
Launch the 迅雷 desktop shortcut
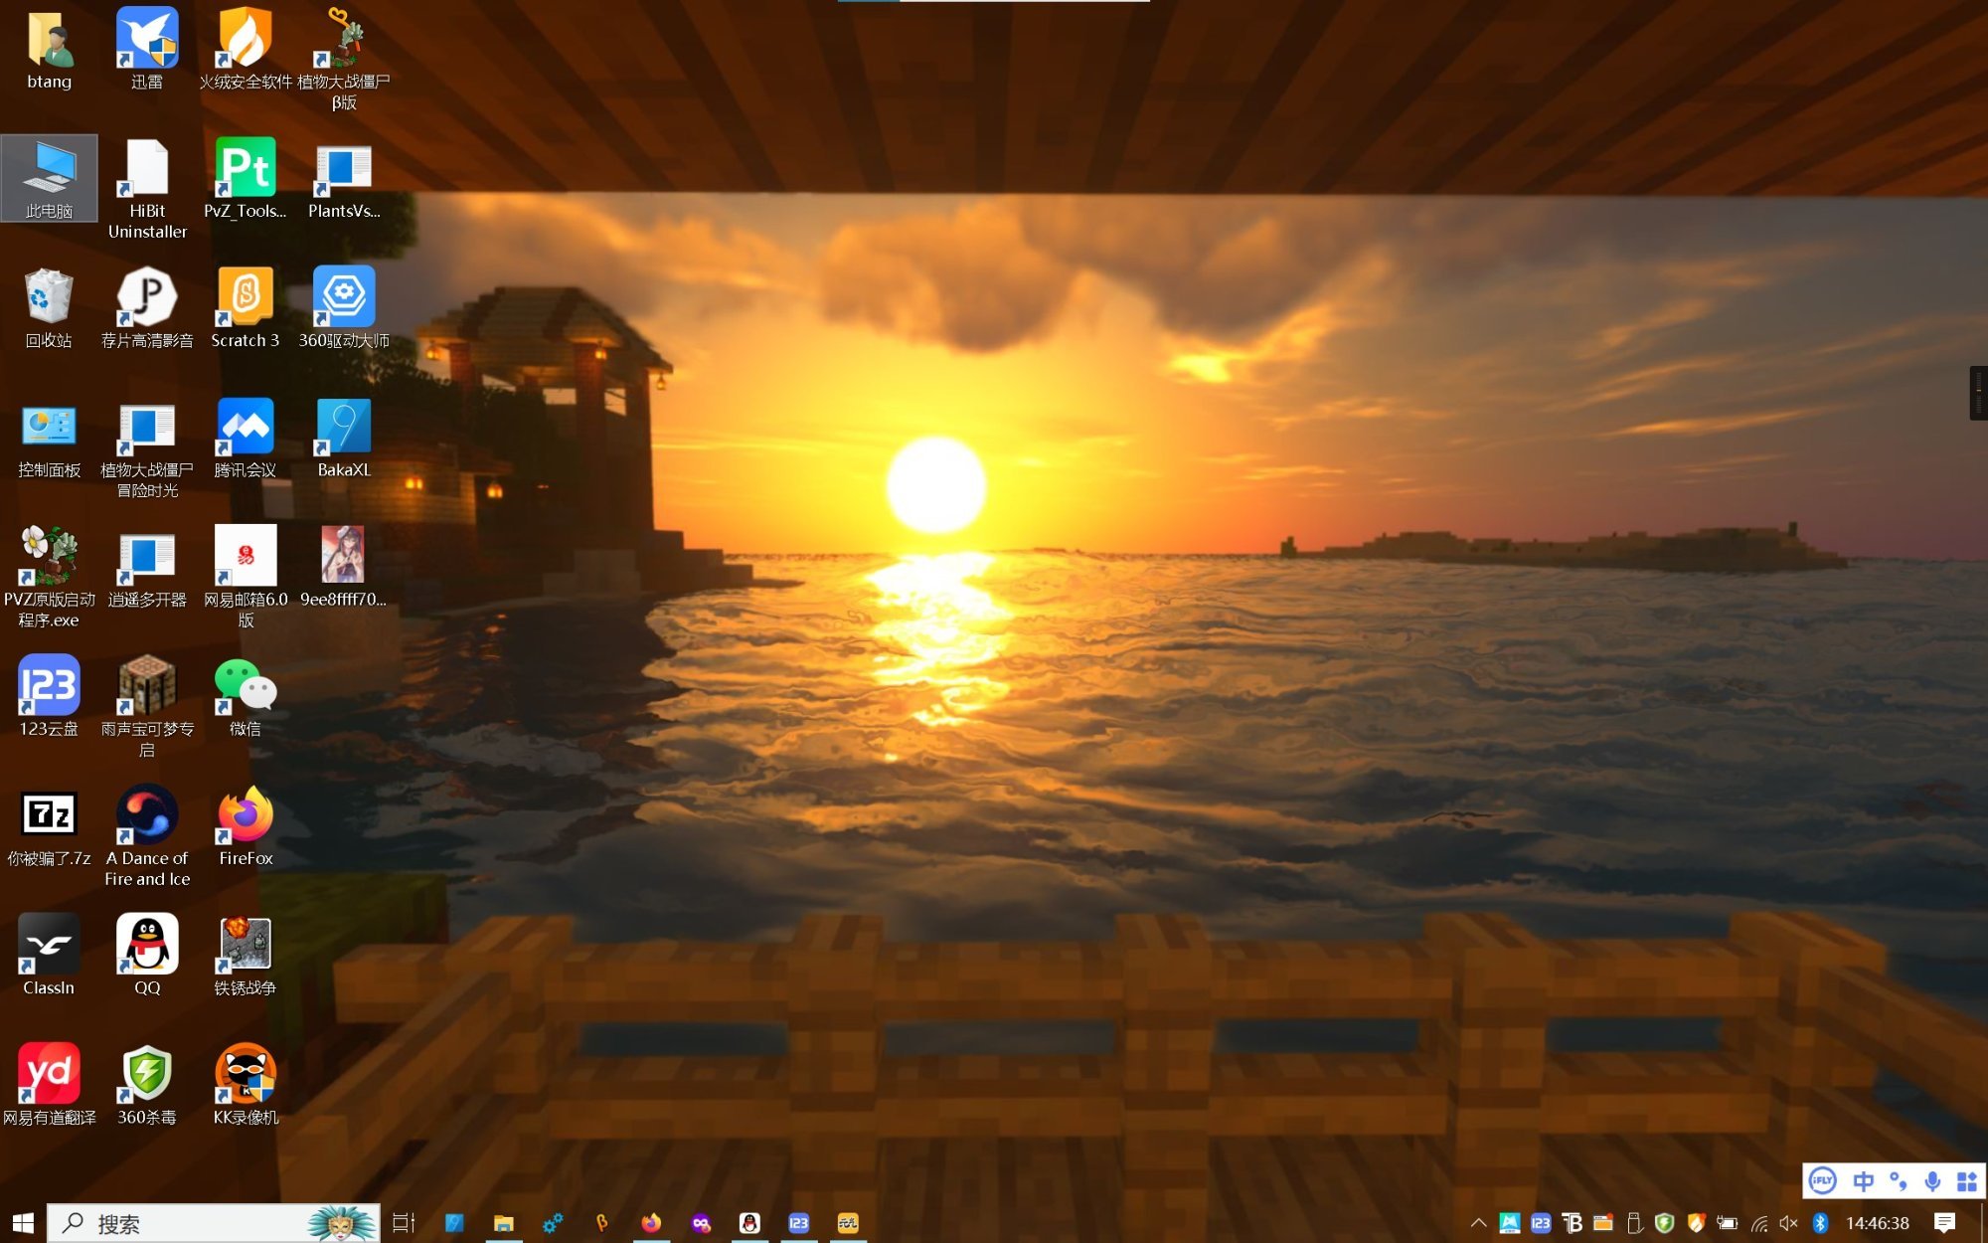[x=147, y=50]
